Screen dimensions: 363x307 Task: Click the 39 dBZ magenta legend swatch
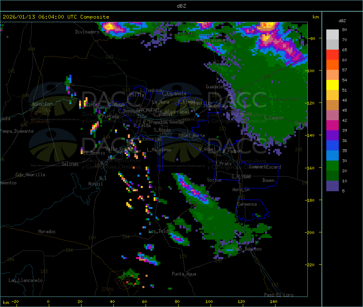(332, 125)
